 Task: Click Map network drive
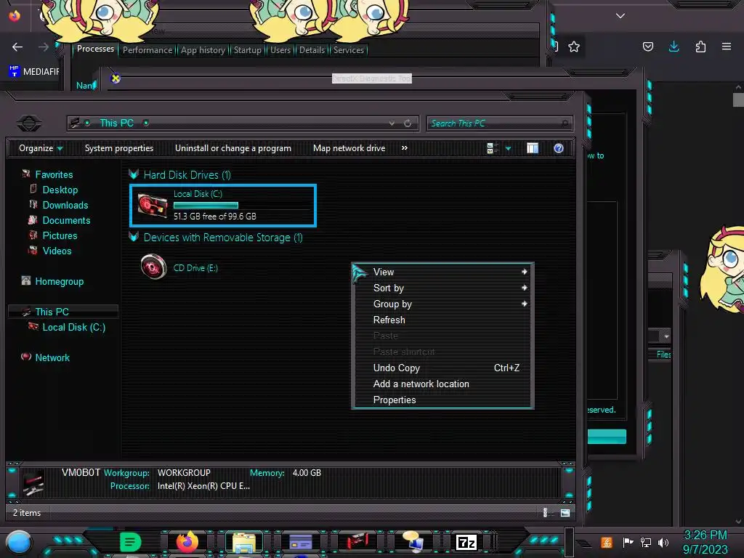click(x=349, y=148)
